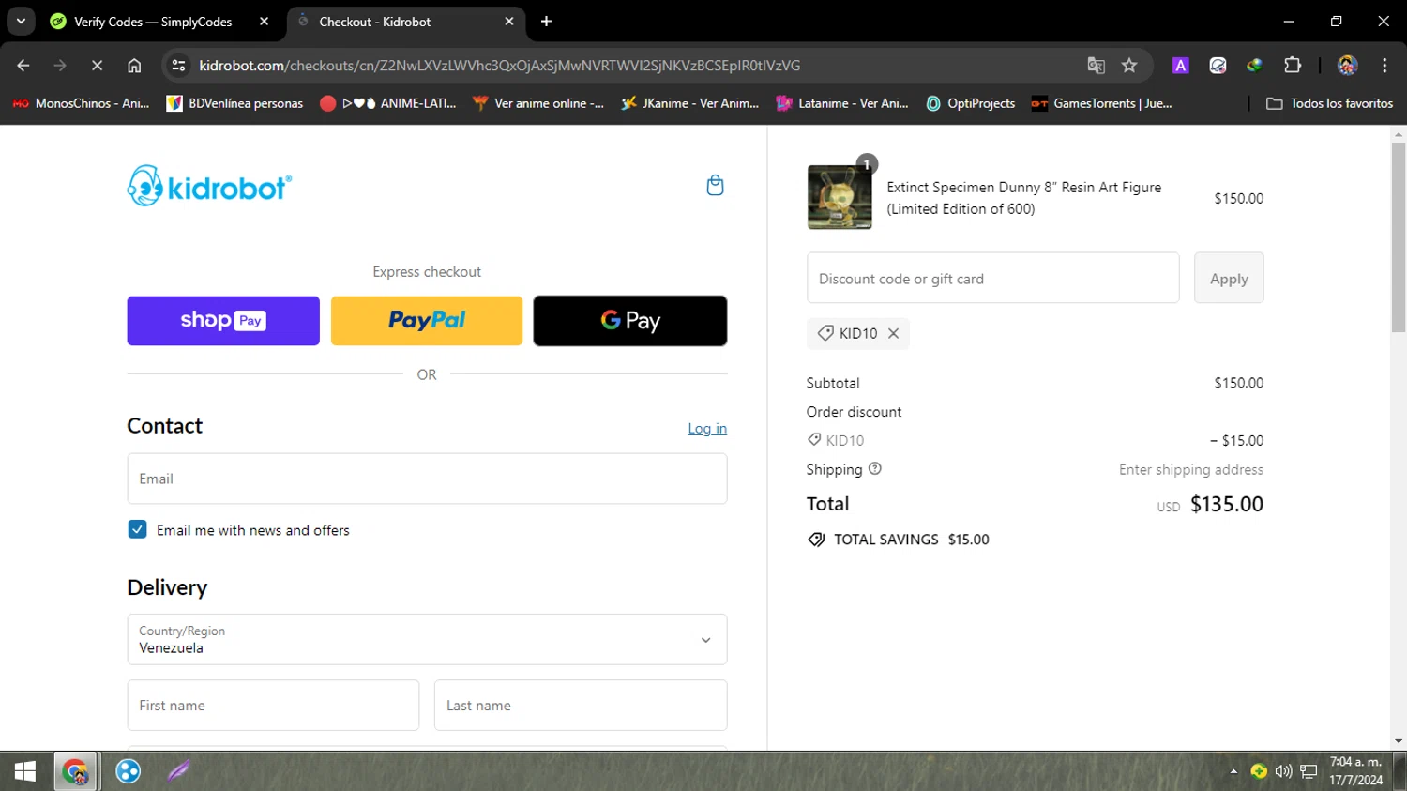Click the Log in link
Screen dimensions: 1407x791
pos(707,428)
